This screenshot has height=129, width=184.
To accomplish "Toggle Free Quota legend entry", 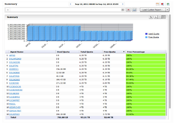I will pos(153,37).
